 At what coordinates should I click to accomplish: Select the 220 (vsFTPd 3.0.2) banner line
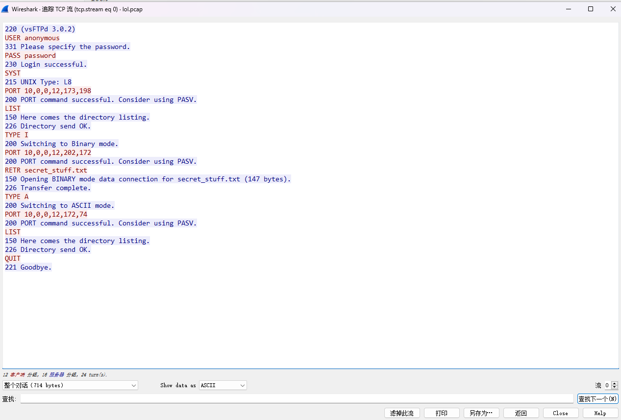tap(40, 29)
